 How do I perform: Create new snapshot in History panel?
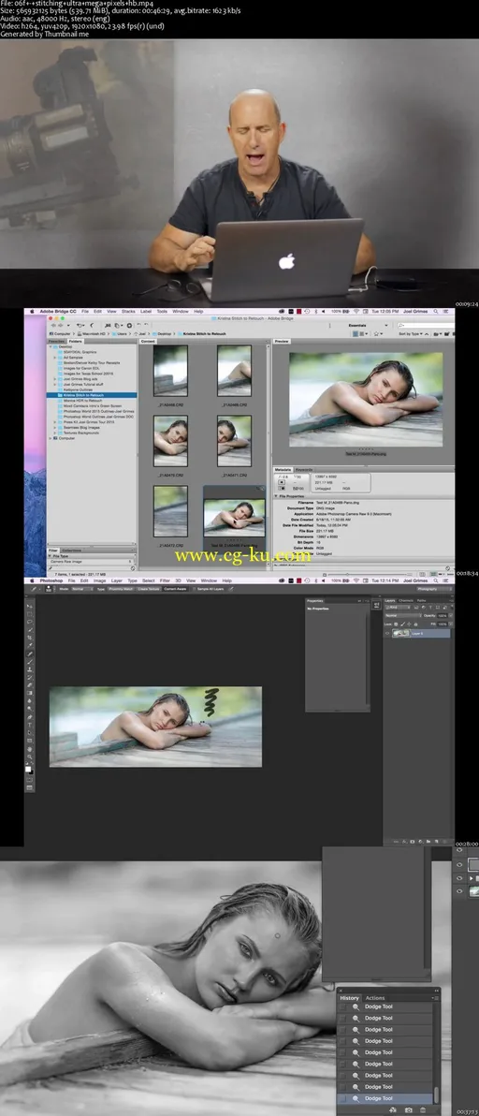(409, 1109)
